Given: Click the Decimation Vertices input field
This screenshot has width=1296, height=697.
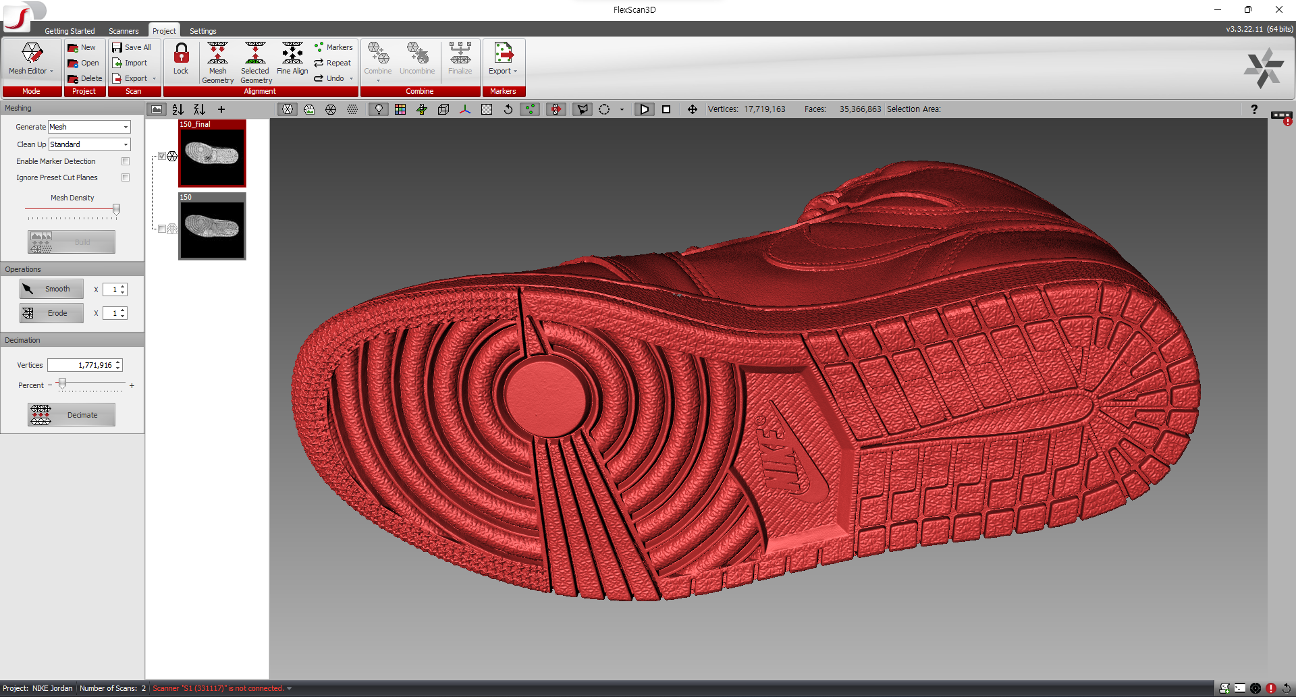Looking at the screenshot, I should pyautogui.click(x=81, y=365).
